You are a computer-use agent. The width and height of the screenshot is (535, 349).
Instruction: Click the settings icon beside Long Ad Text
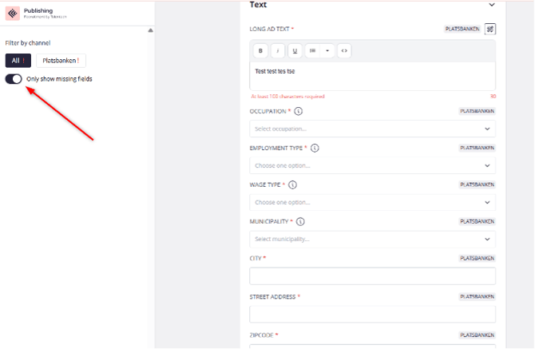point(489,29)
